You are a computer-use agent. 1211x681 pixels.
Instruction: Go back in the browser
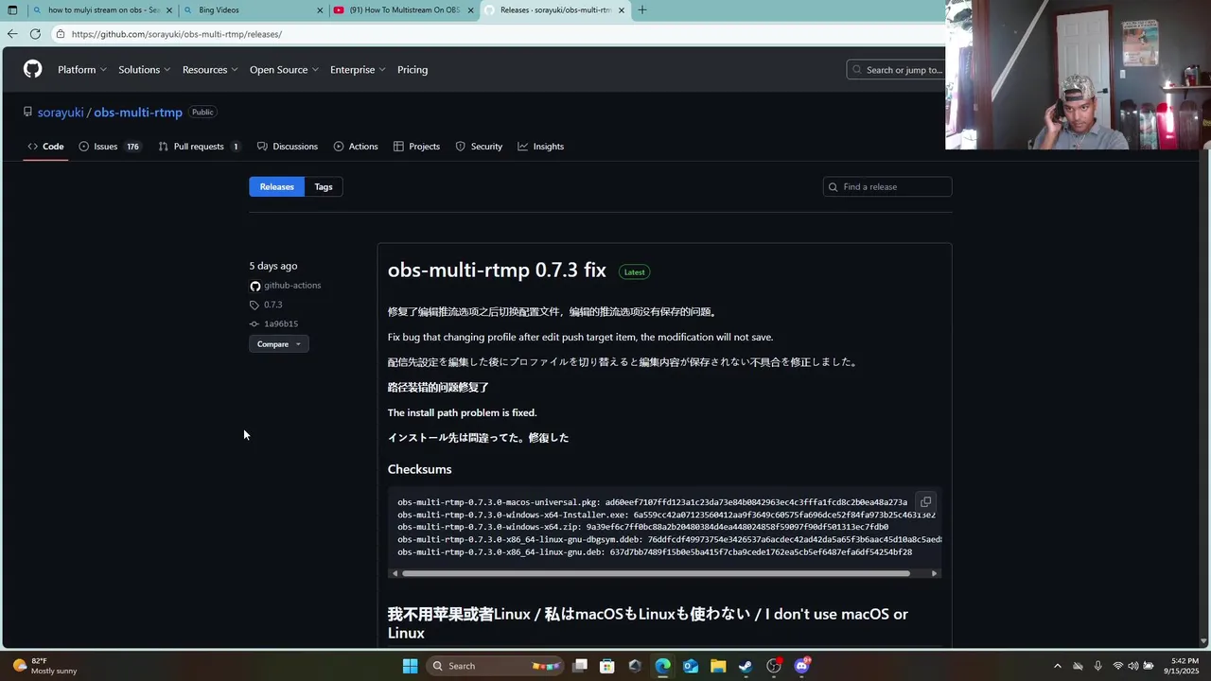12,34
